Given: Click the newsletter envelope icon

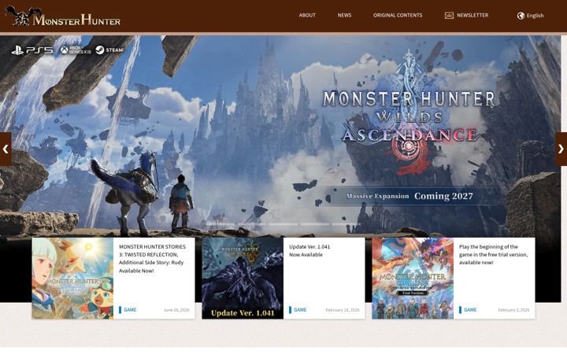Looking at the screenshot, I should pyautogui.click(x=449, y=16).
